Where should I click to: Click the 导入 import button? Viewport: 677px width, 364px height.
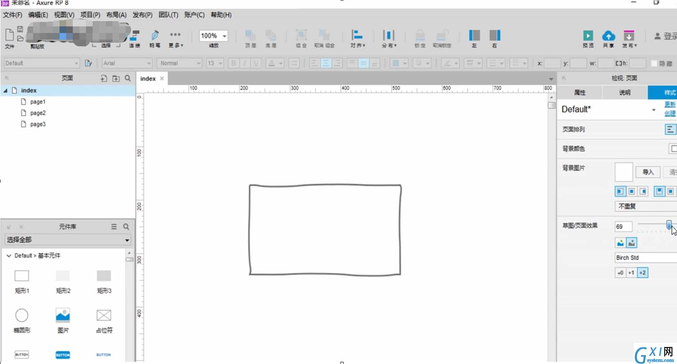point(648,172)
